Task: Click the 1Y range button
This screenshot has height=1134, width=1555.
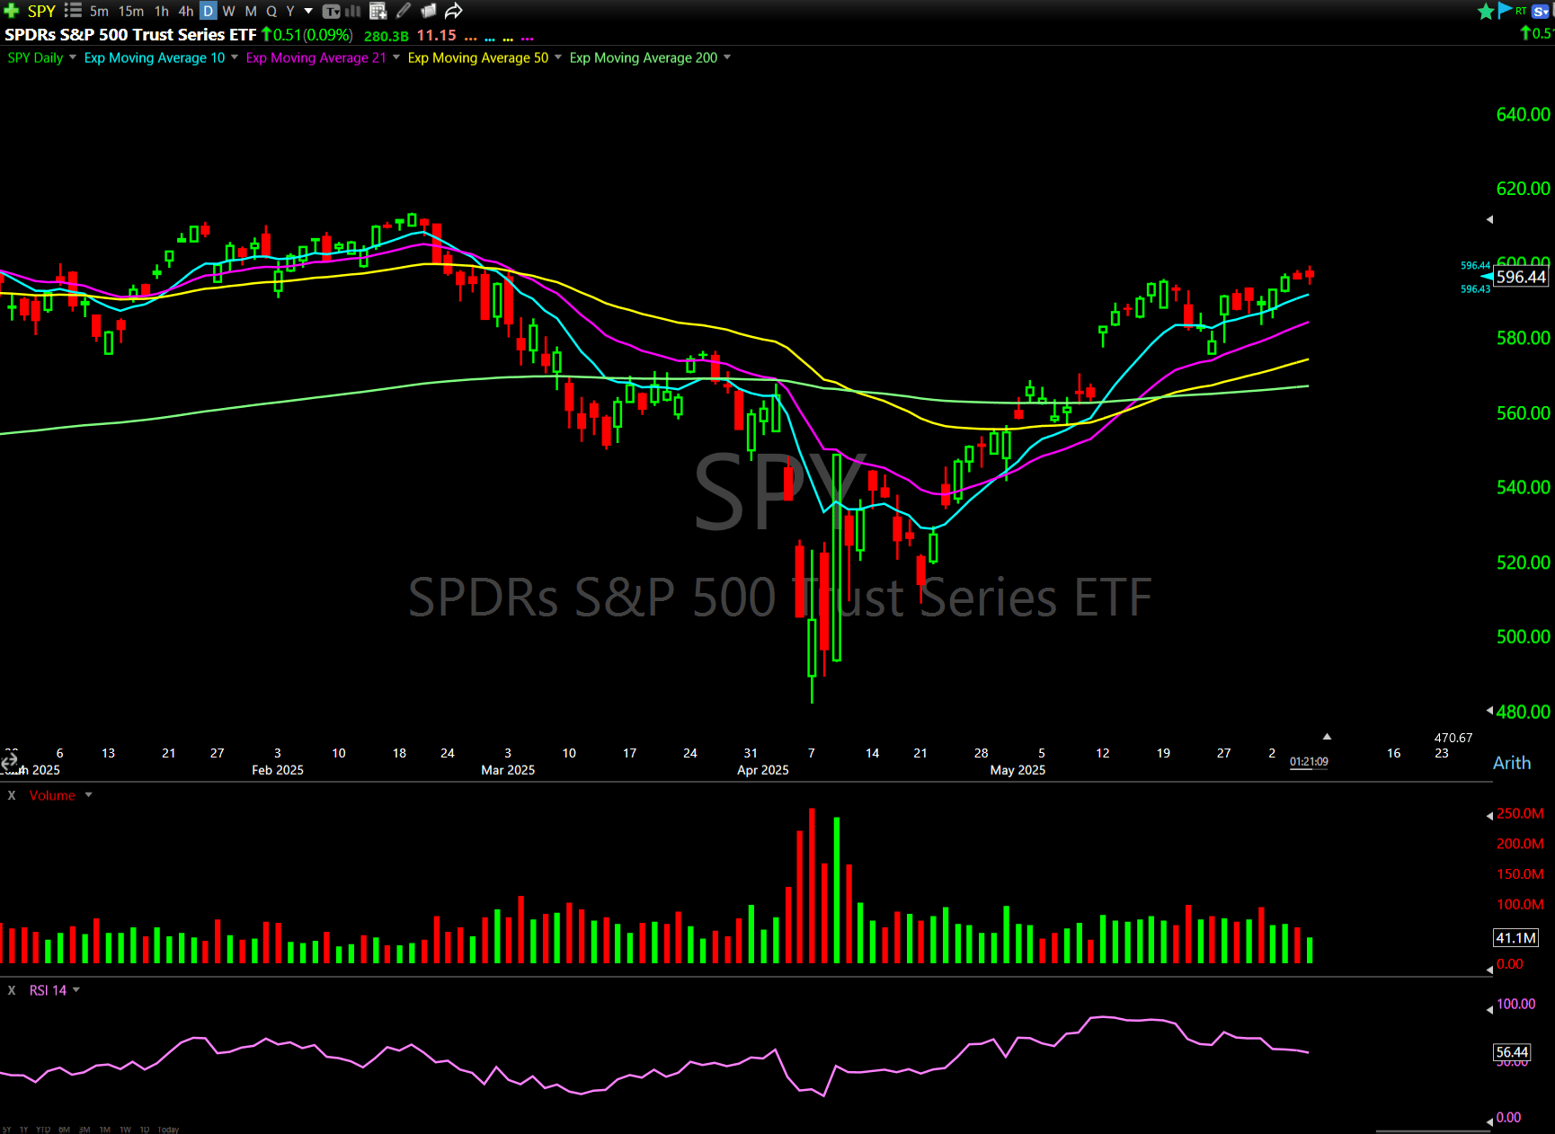Action: (x=24, y=1130)
